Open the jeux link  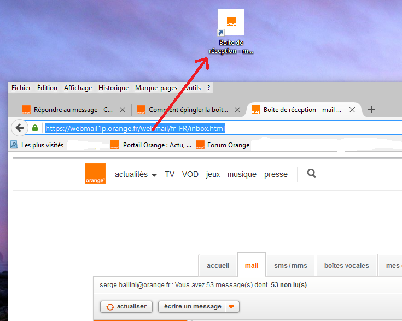(213, 174)
